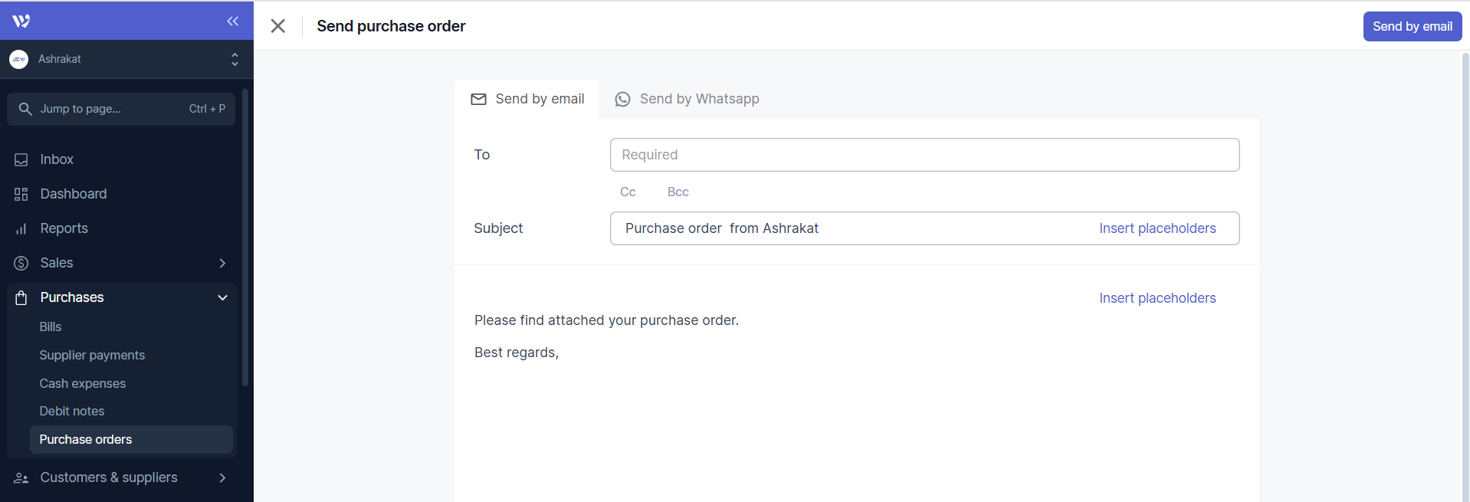This screenshot has width=1470, height=502.
Task: Click the search magnifier icon
Action: tap(25, 109)
